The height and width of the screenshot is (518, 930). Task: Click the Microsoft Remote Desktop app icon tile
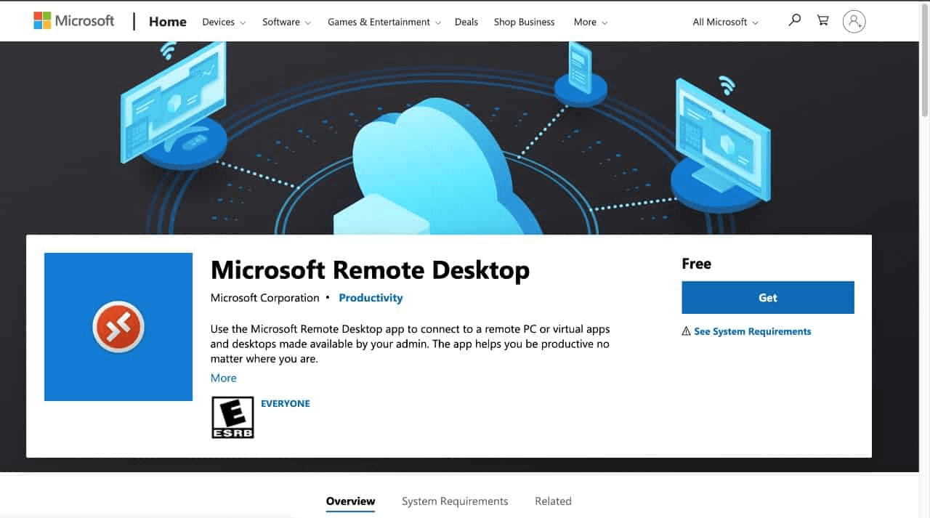118,326
